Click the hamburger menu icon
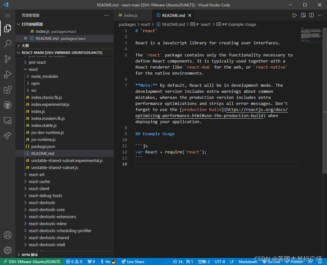 point(8,15)
